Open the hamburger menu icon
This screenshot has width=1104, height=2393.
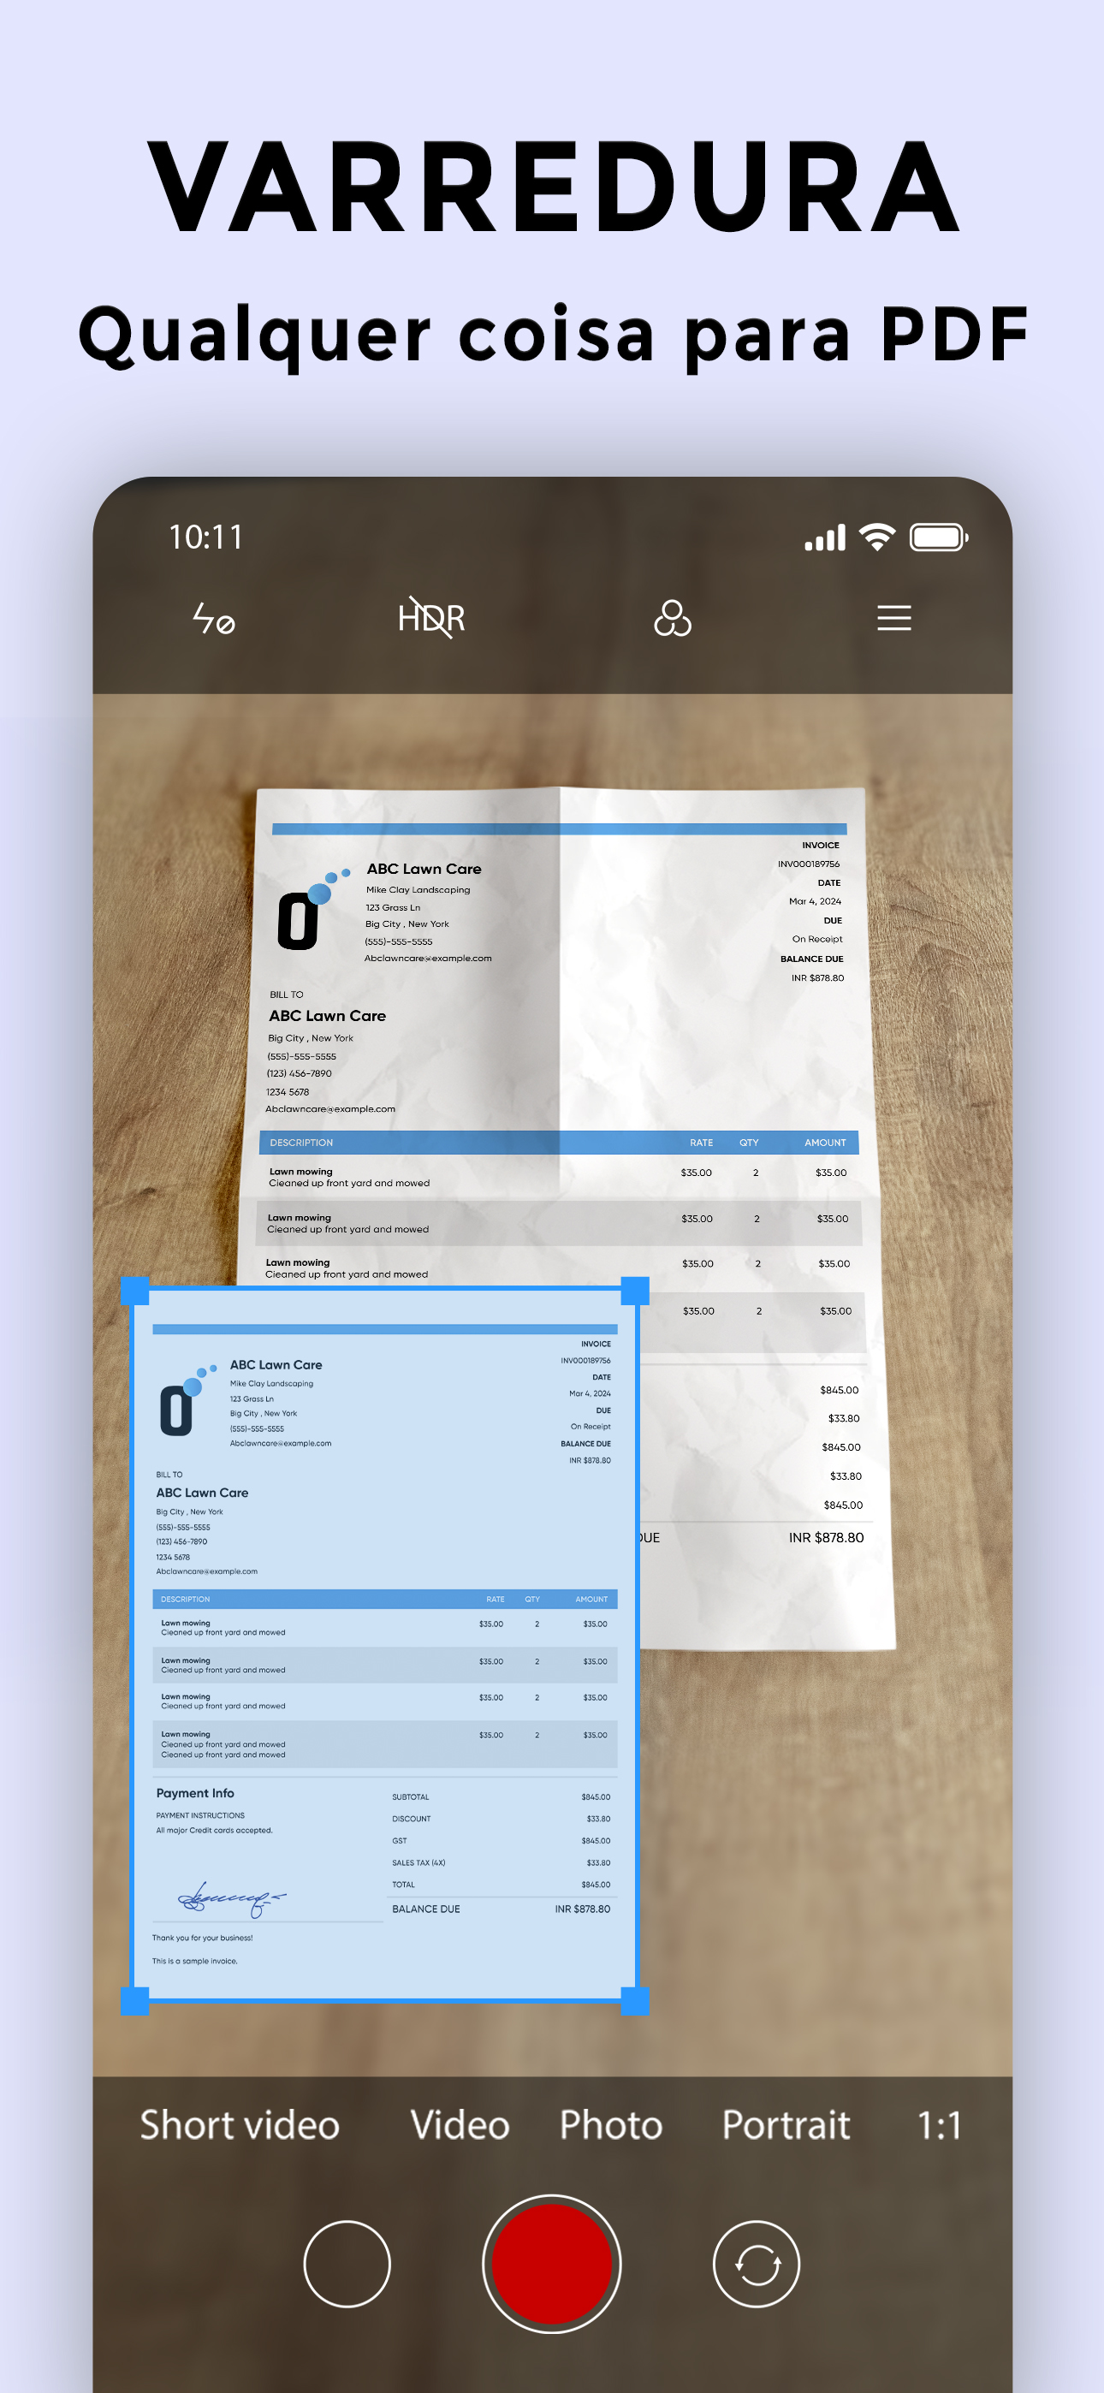(894, 618)
